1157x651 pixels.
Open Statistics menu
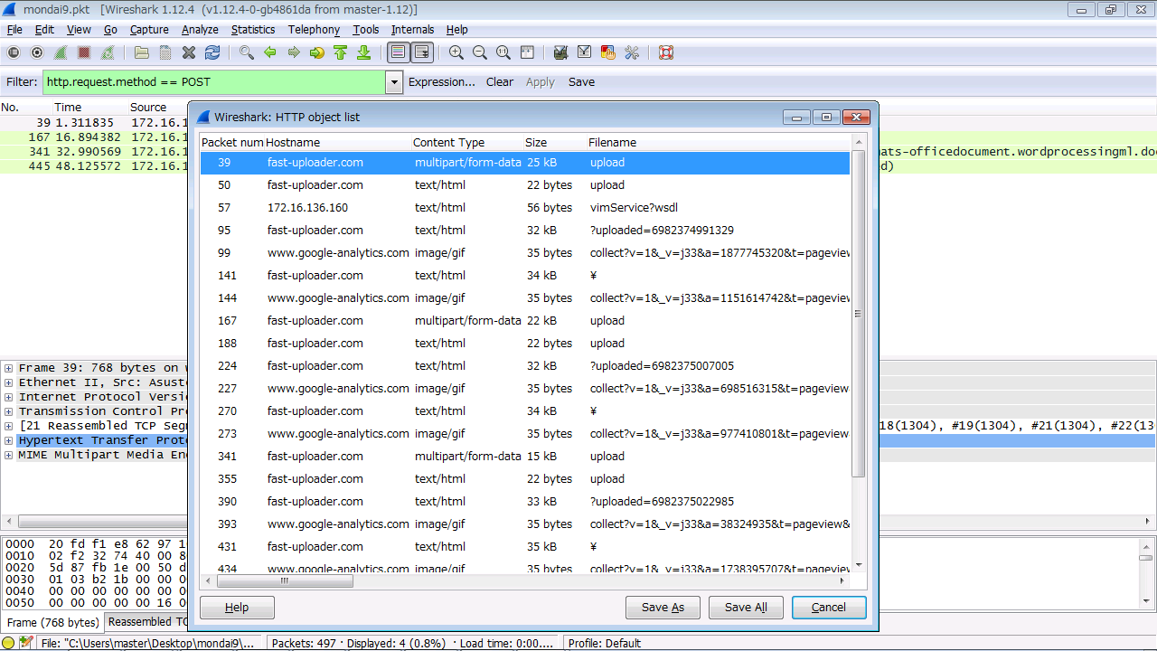(x=253, y=29)
